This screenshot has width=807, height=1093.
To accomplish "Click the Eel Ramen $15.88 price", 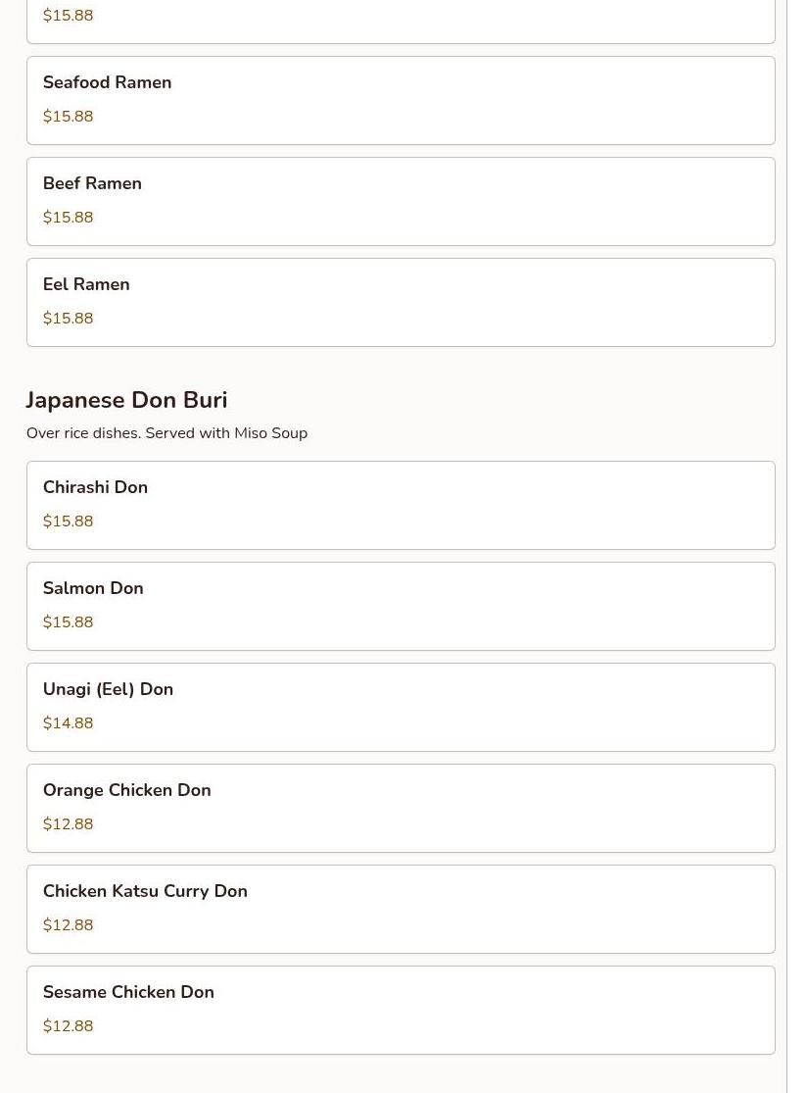I will click(x=69, y=319).
